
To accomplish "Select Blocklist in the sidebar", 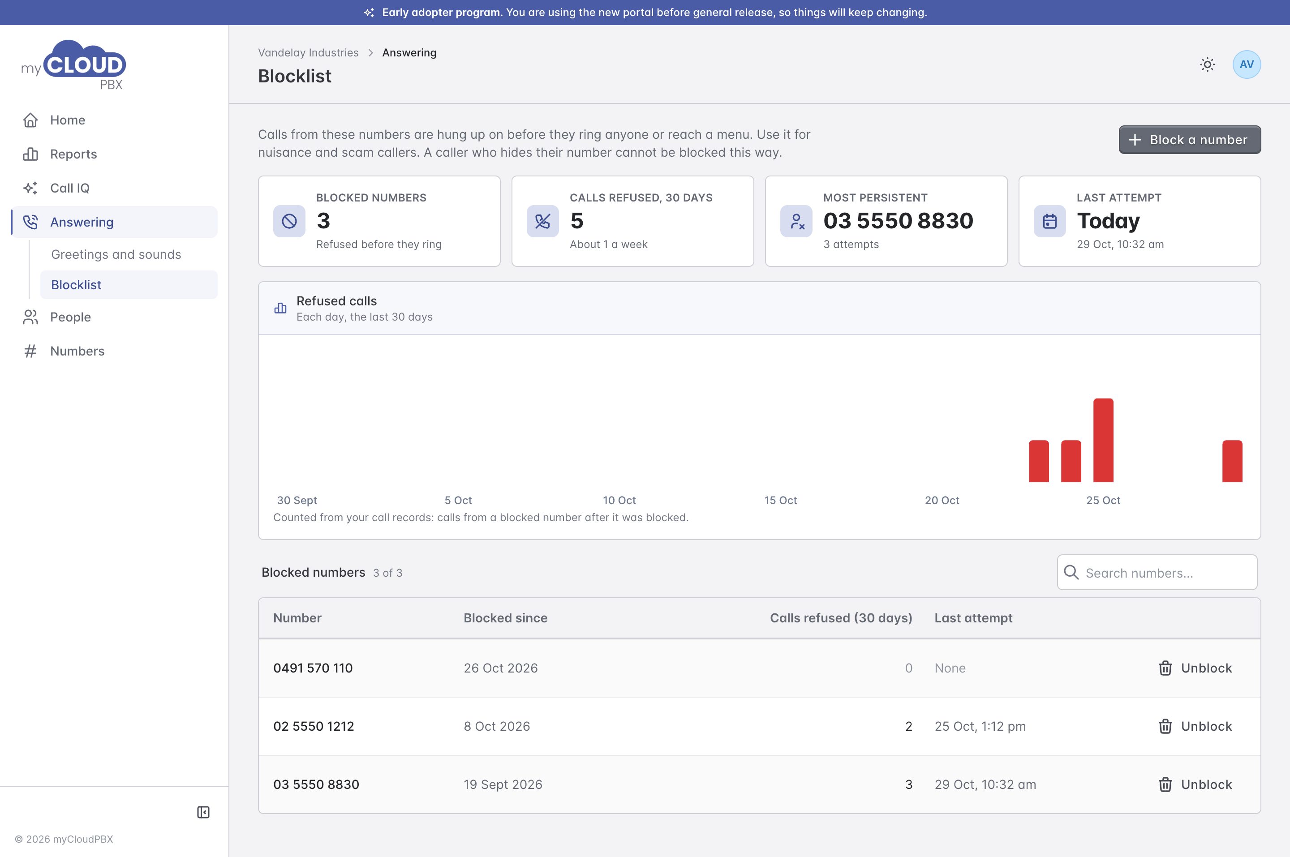I will click(129, 285).
